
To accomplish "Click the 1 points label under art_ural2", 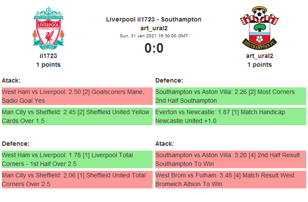I will pyautogui.click(x=259, y=65).
